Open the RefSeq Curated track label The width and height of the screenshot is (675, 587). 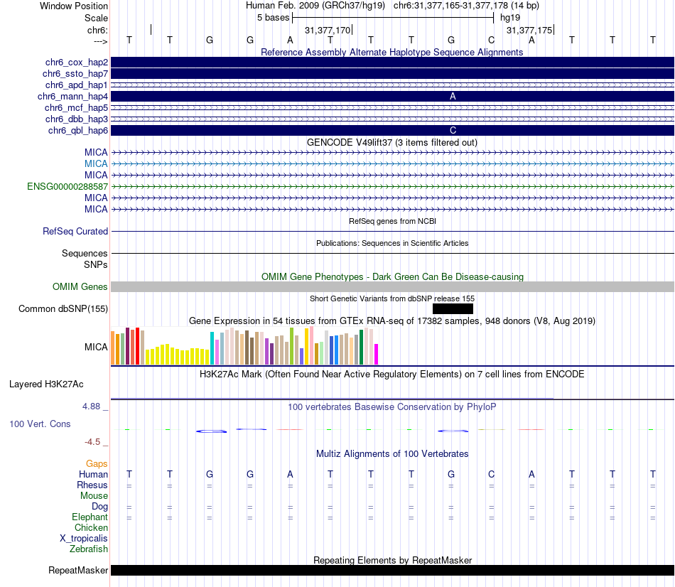click(75, 231)
